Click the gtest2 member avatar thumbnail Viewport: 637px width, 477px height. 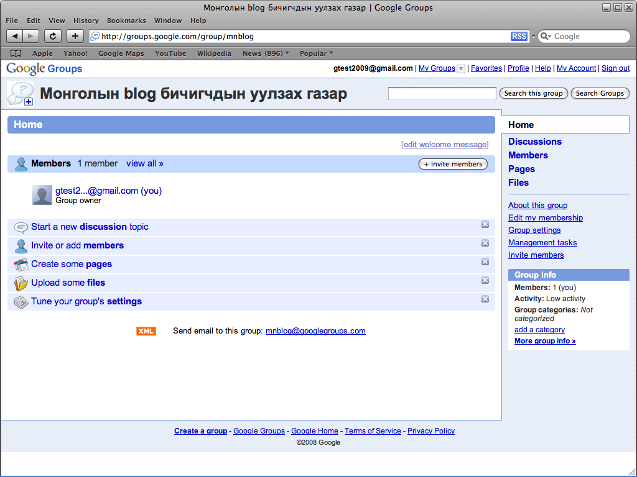(42, 195)
